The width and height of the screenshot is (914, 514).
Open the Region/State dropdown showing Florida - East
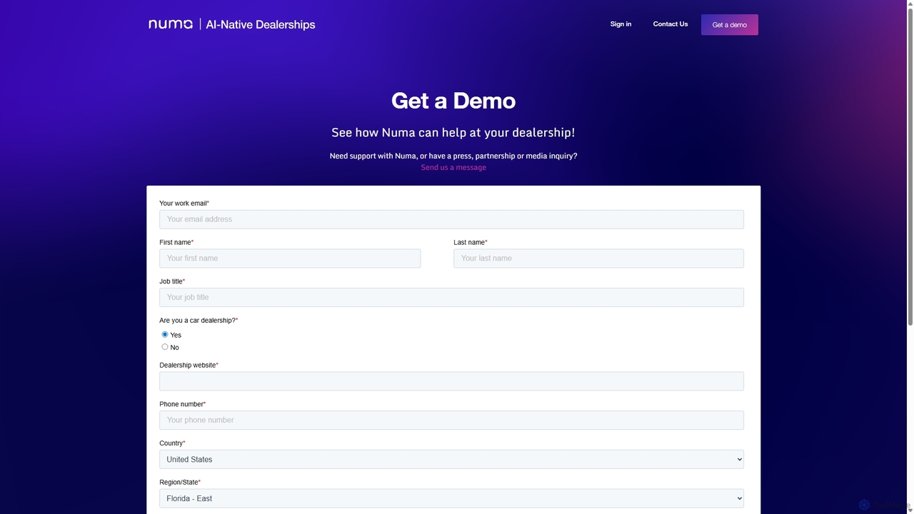tap(451, 498)
